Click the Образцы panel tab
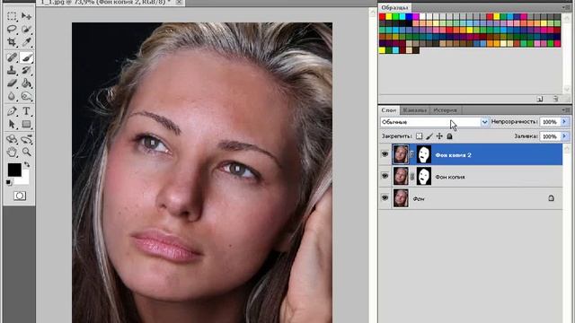The width and height of the screenshot is (575, 323). (x=394, y=7)
